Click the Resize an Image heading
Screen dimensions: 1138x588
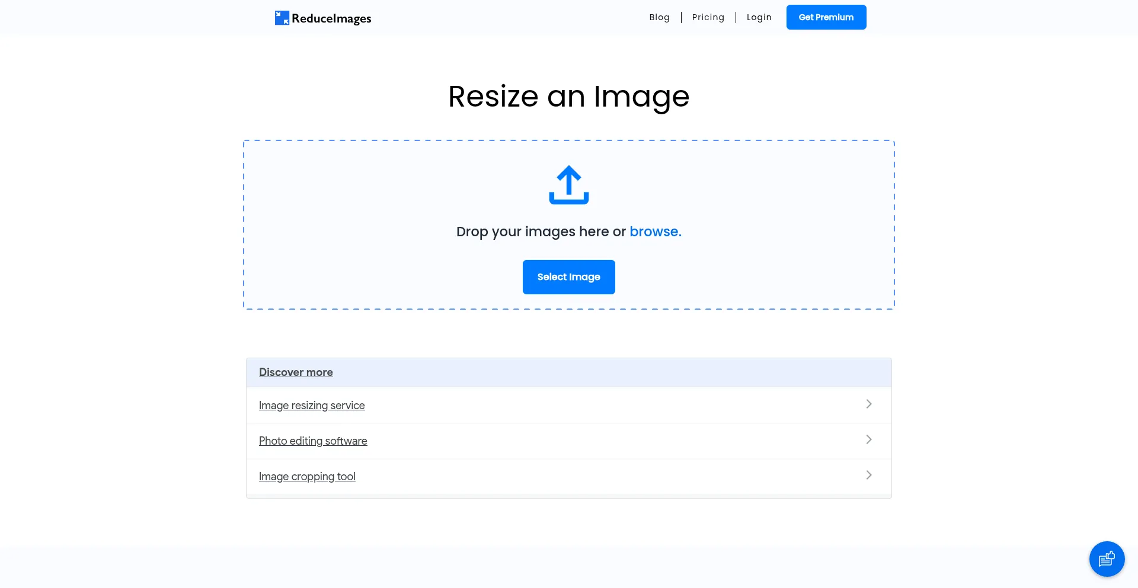coord(569,97)
